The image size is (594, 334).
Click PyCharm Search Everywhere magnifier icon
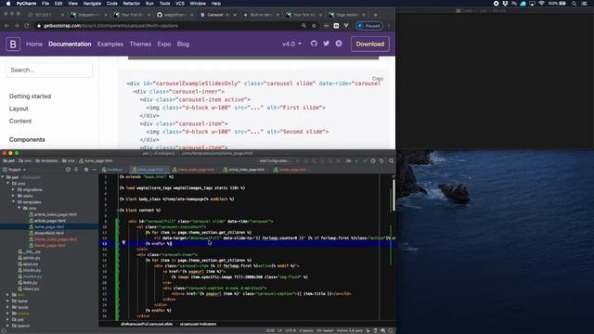(391, 161)
